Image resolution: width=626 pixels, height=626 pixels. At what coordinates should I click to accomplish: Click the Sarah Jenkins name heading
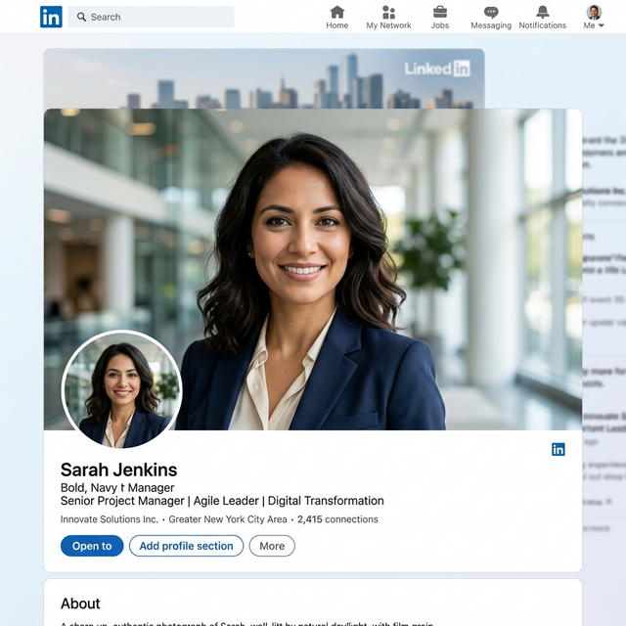tap(118, 469)
